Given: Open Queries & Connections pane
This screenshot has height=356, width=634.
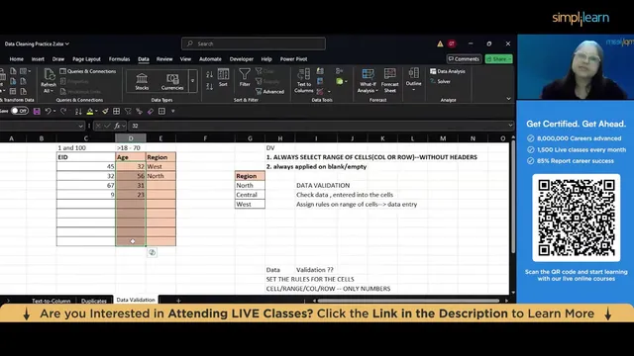Looking at the screenshot, I should [88, 71].
